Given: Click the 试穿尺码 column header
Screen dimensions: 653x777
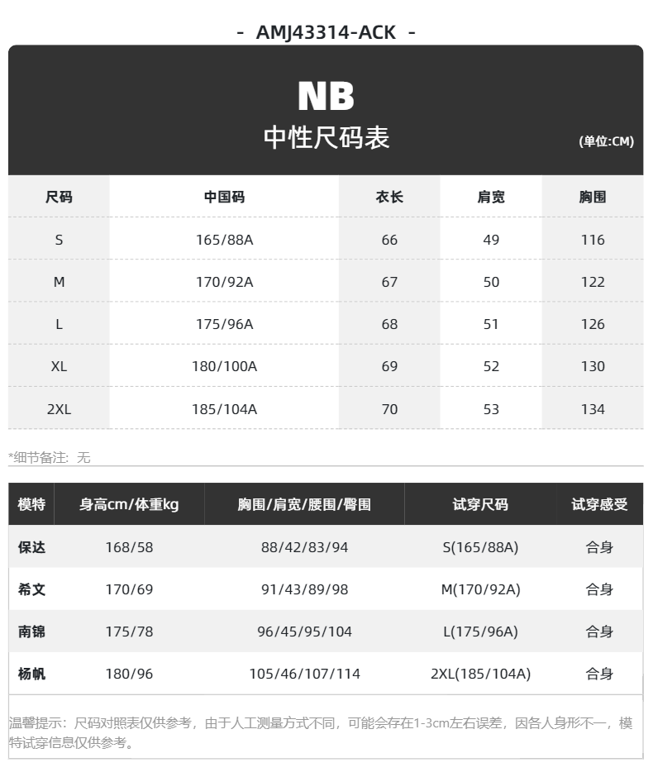Looking at the screenshot, I should pyautogui.click(x=480, y=504).
